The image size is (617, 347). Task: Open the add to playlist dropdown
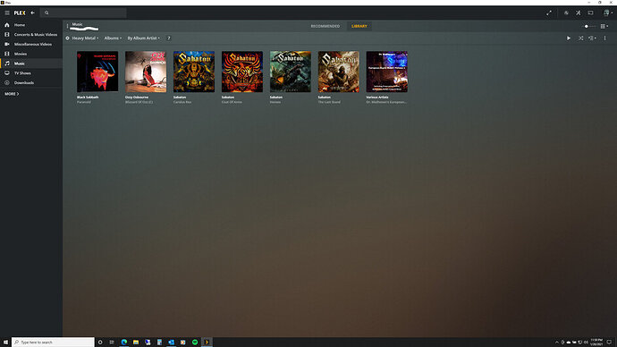pyautogui.click(x=592, y=38)
